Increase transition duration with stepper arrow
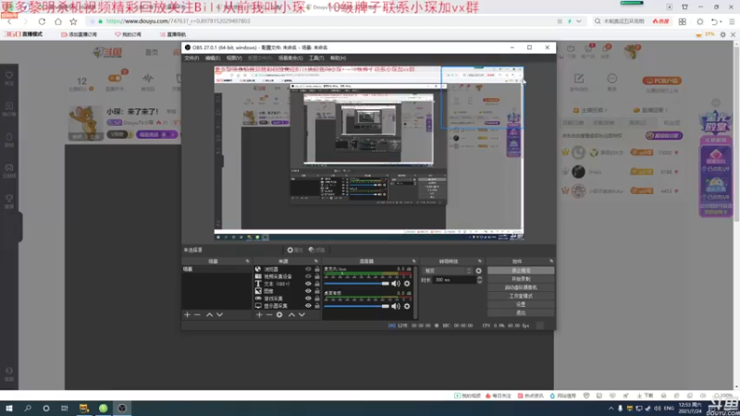740x416 pixels. [x=479, y=278]
